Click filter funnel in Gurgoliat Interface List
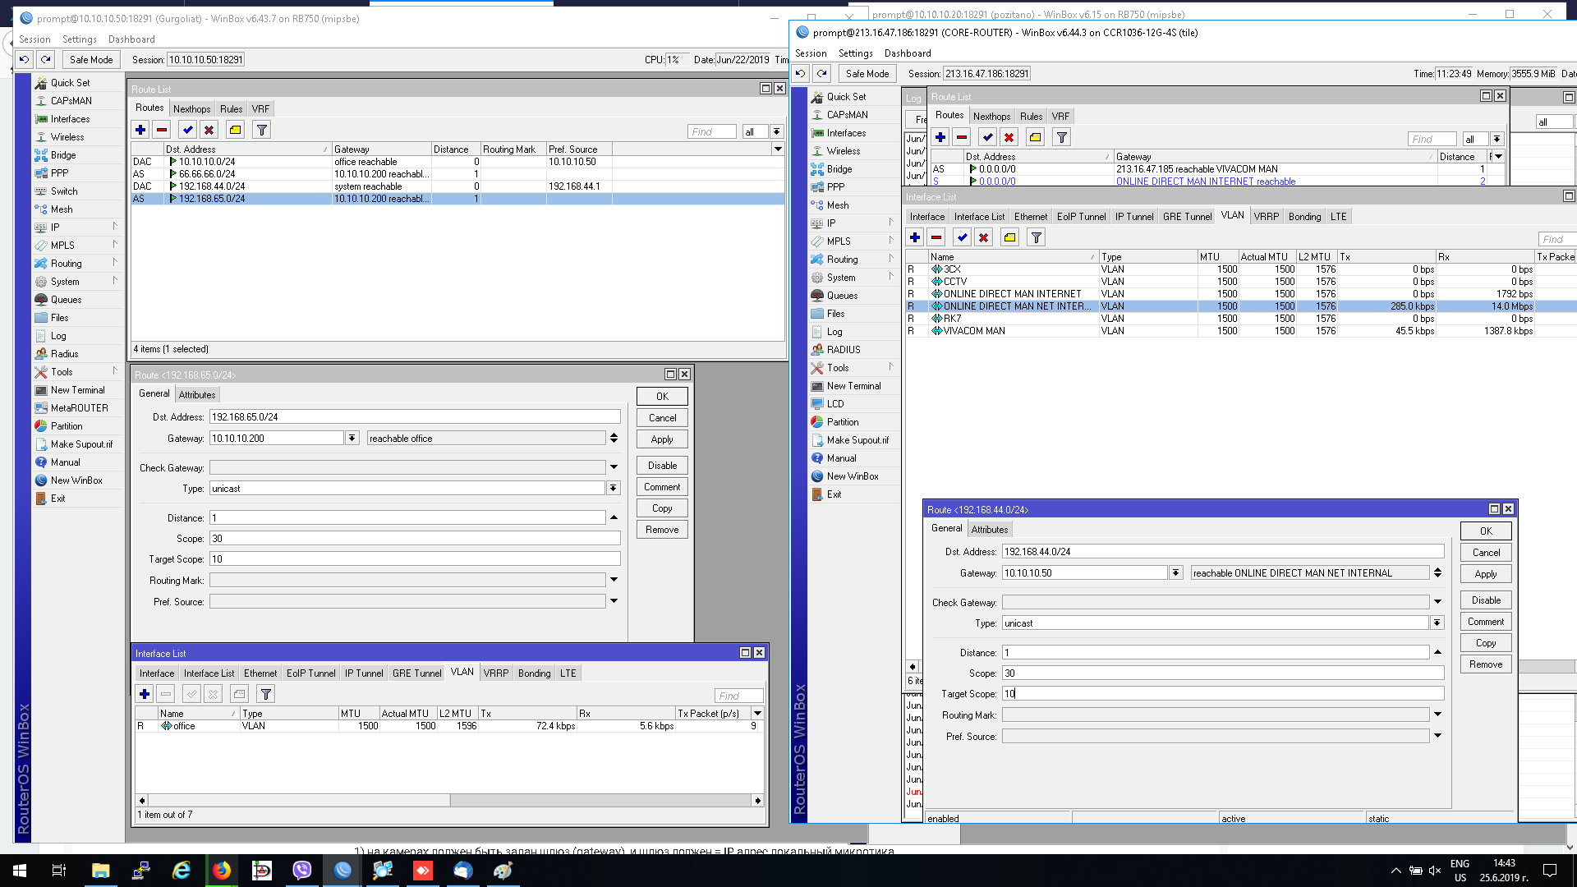This screenshot has width=1577, height=887. [266, 694]
